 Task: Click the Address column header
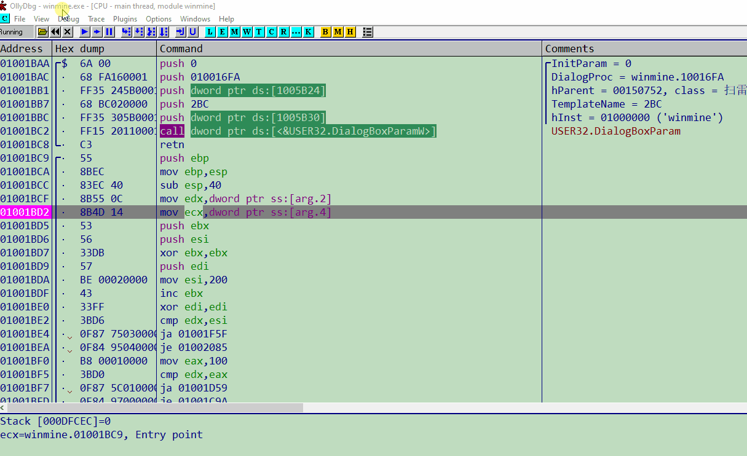[x=26, y=49]
